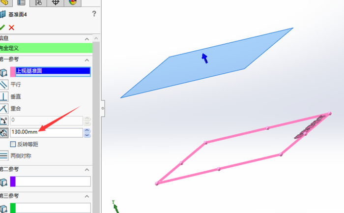Enable the 反转等距 checkbox
Screen dimensions: 344x213
click(13, 144)
